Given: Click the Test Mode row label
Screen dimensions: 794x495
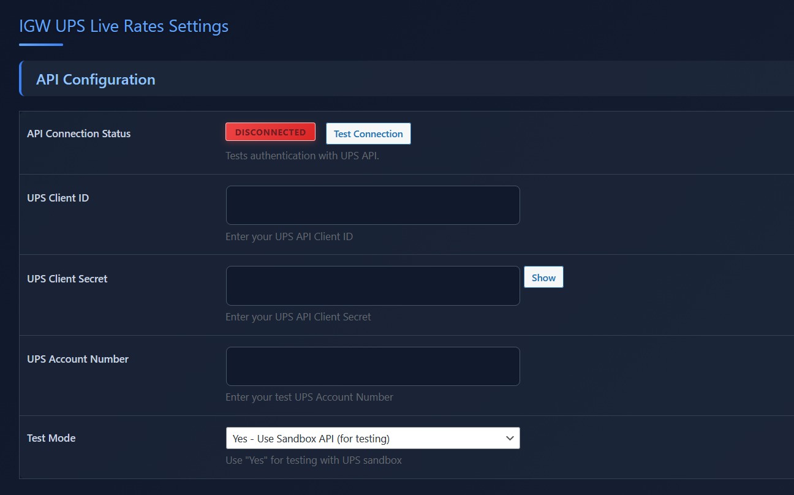Looking at the screenshot, I should (x=51, y=438).
